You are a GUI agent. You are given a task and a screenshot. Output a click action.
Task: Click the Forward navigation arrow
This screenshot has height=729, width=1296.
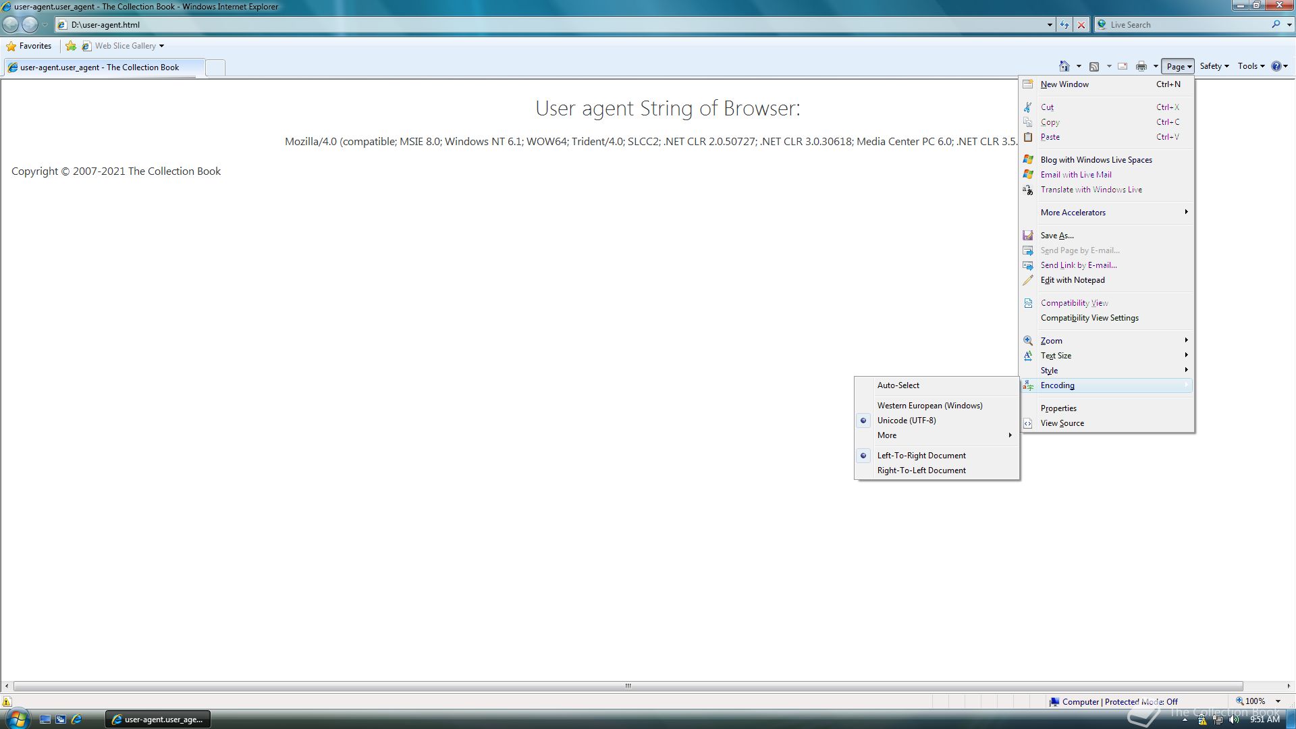coord(30,24)
